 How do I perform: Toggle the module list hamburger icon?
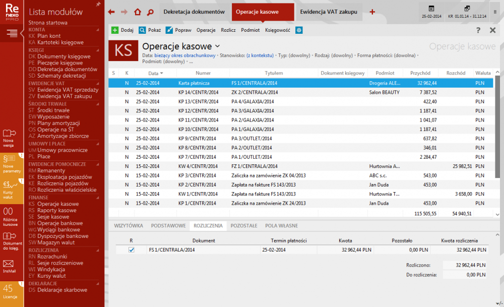pyautogui.click(x=12, y=33)
